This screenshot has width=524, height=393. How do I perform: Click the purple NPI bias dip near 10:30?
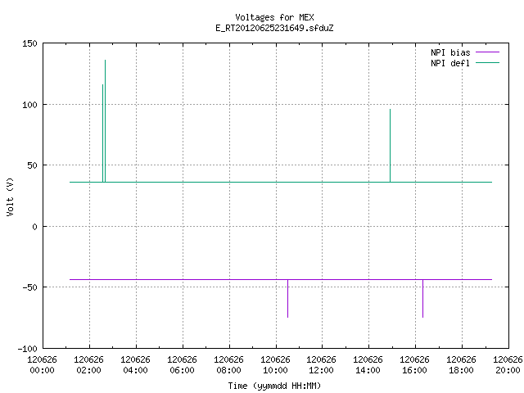(287, 298)
